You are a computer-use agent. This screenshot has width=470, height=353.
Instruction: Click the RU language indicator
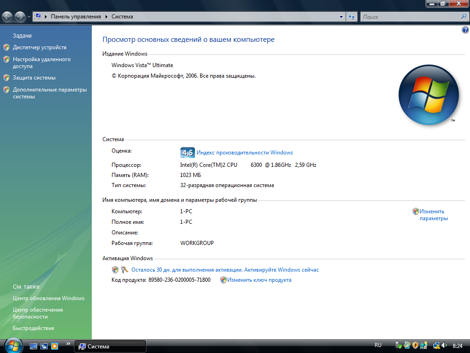(x=378, y=345)
